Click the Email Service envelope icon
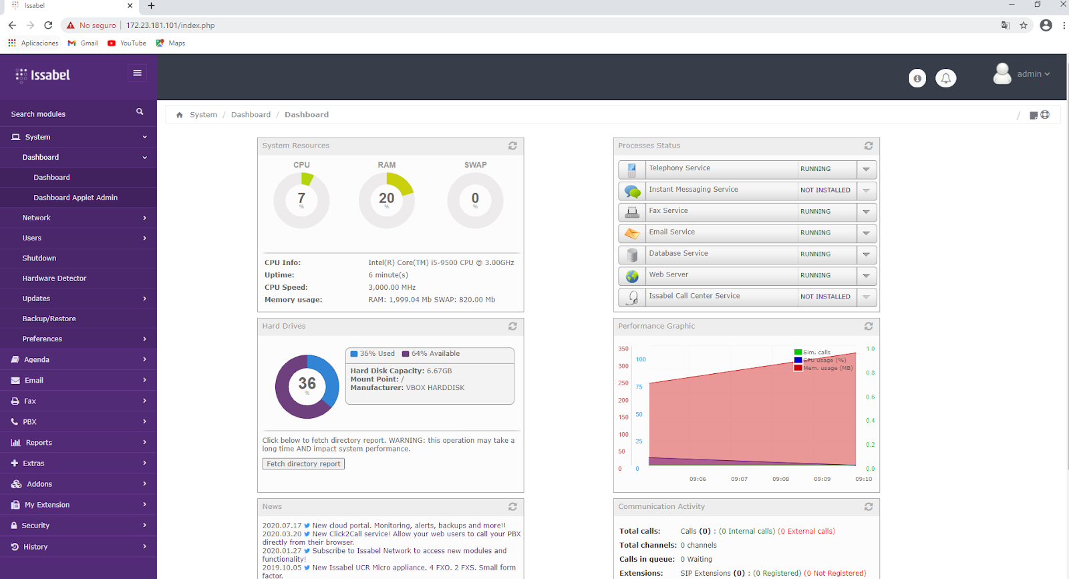This screenshot has width=1069, height=579. pyautogui.click(x=632, y=234)
